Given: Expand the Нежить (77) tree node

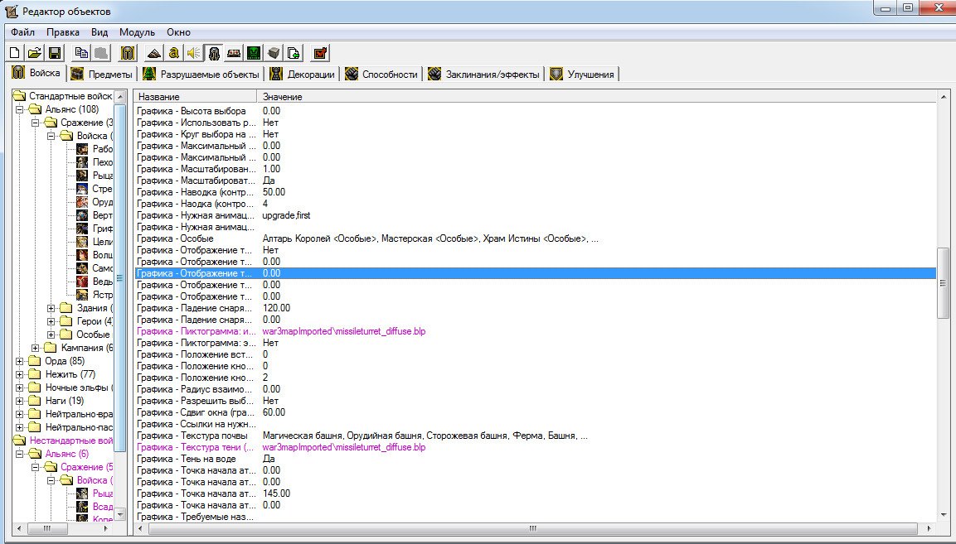Looking at the screenshot, I should click(x=20, y=374).
